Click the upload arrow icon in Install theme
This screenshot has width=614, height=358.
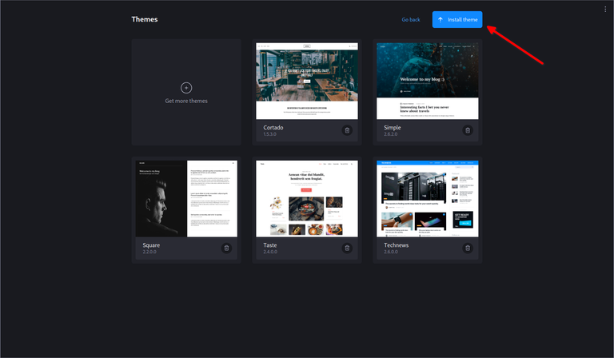coord(441,20)
